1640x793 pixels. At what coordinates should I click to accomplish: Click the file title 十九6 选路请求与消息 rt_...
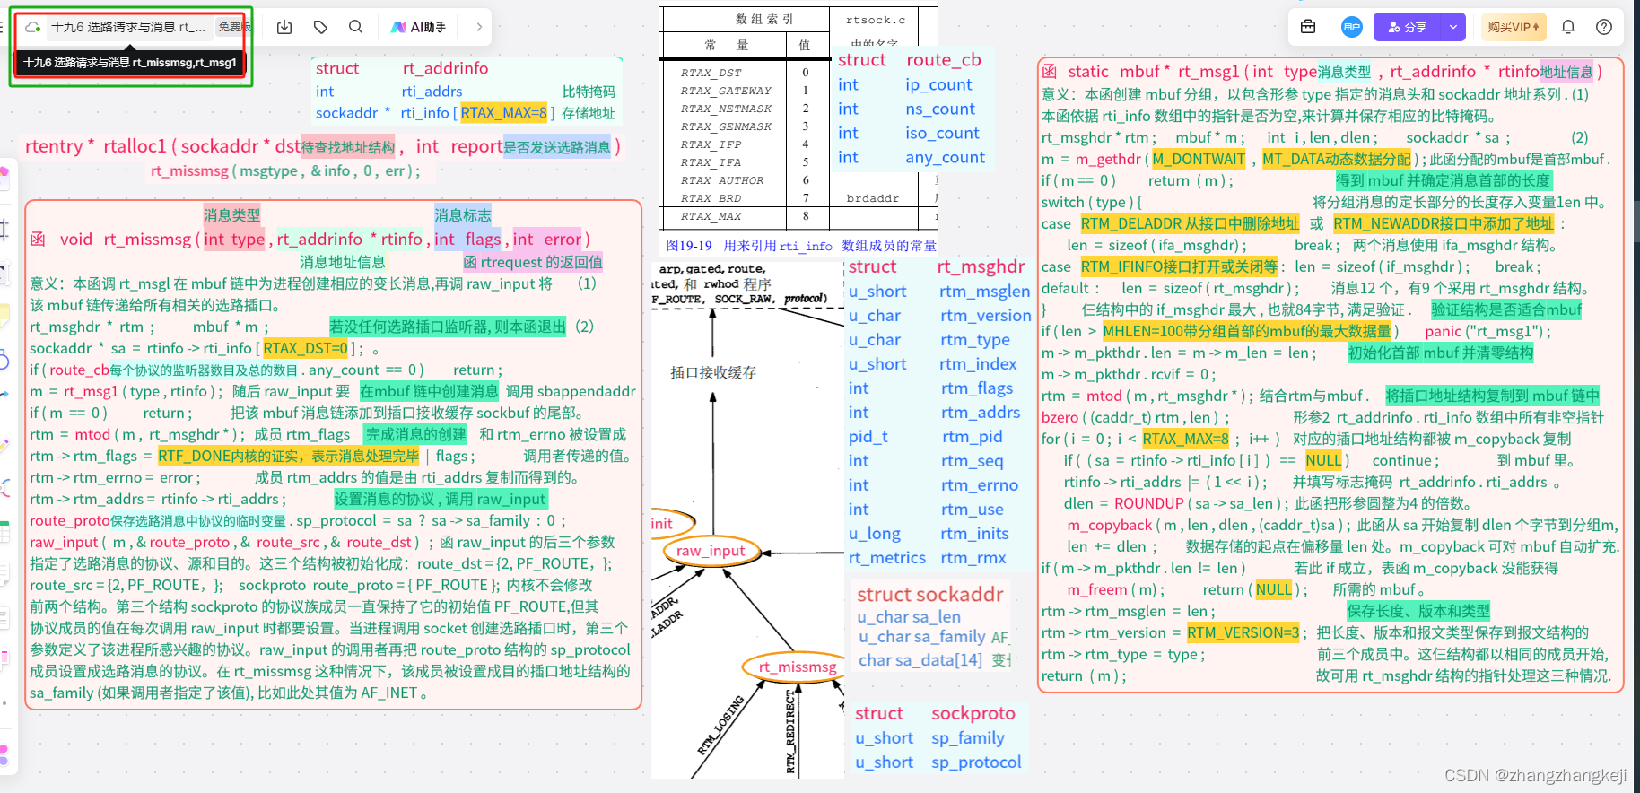click(128, 27)
